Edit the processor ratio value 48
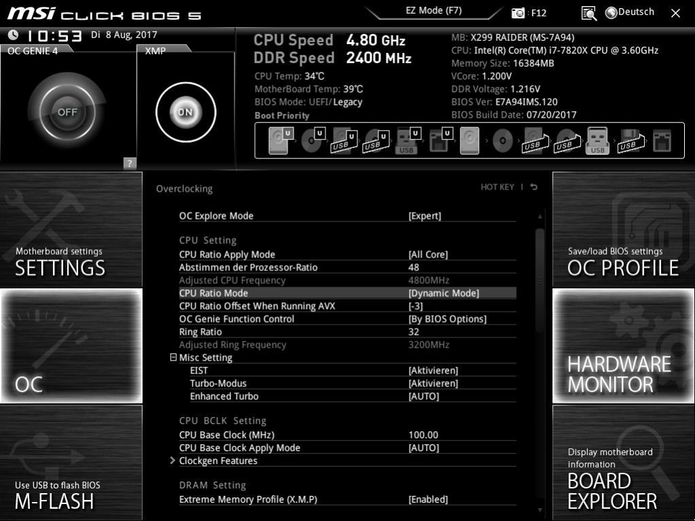Image resolution: width=695 pixels, height=521 pixels. [x=414, y=267]
